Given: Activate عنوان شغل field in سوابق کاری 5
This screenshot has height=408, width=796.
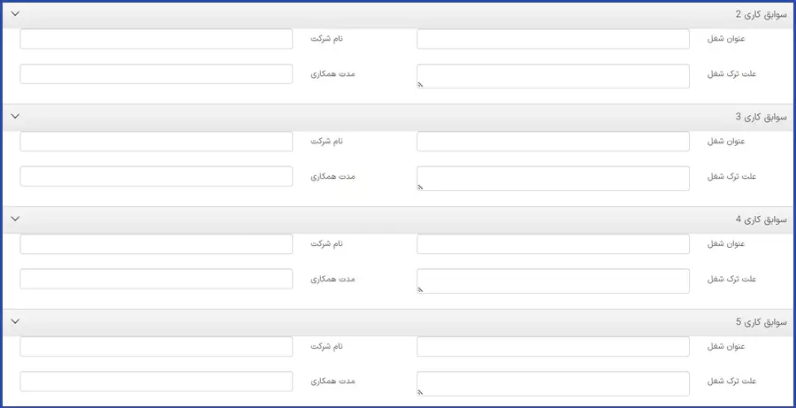Looking at the screenshot, I should [x=553, y=346].
